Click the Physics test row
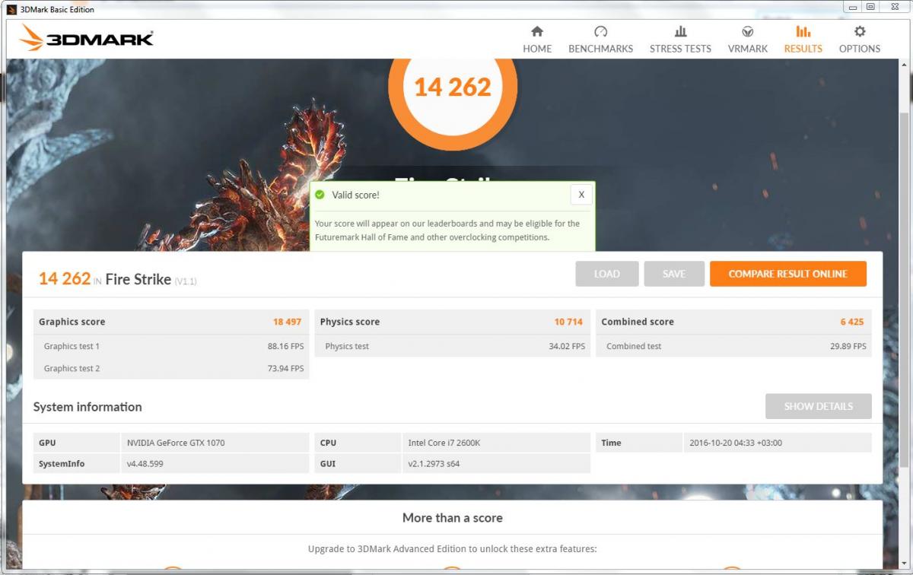 pos(453,346)
